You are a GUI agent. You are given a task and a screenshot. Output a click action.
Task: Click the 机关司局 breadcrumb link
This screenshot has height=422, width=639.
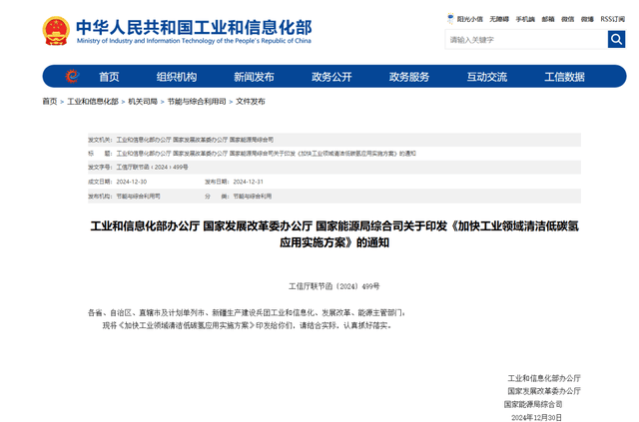coord(143,102)
